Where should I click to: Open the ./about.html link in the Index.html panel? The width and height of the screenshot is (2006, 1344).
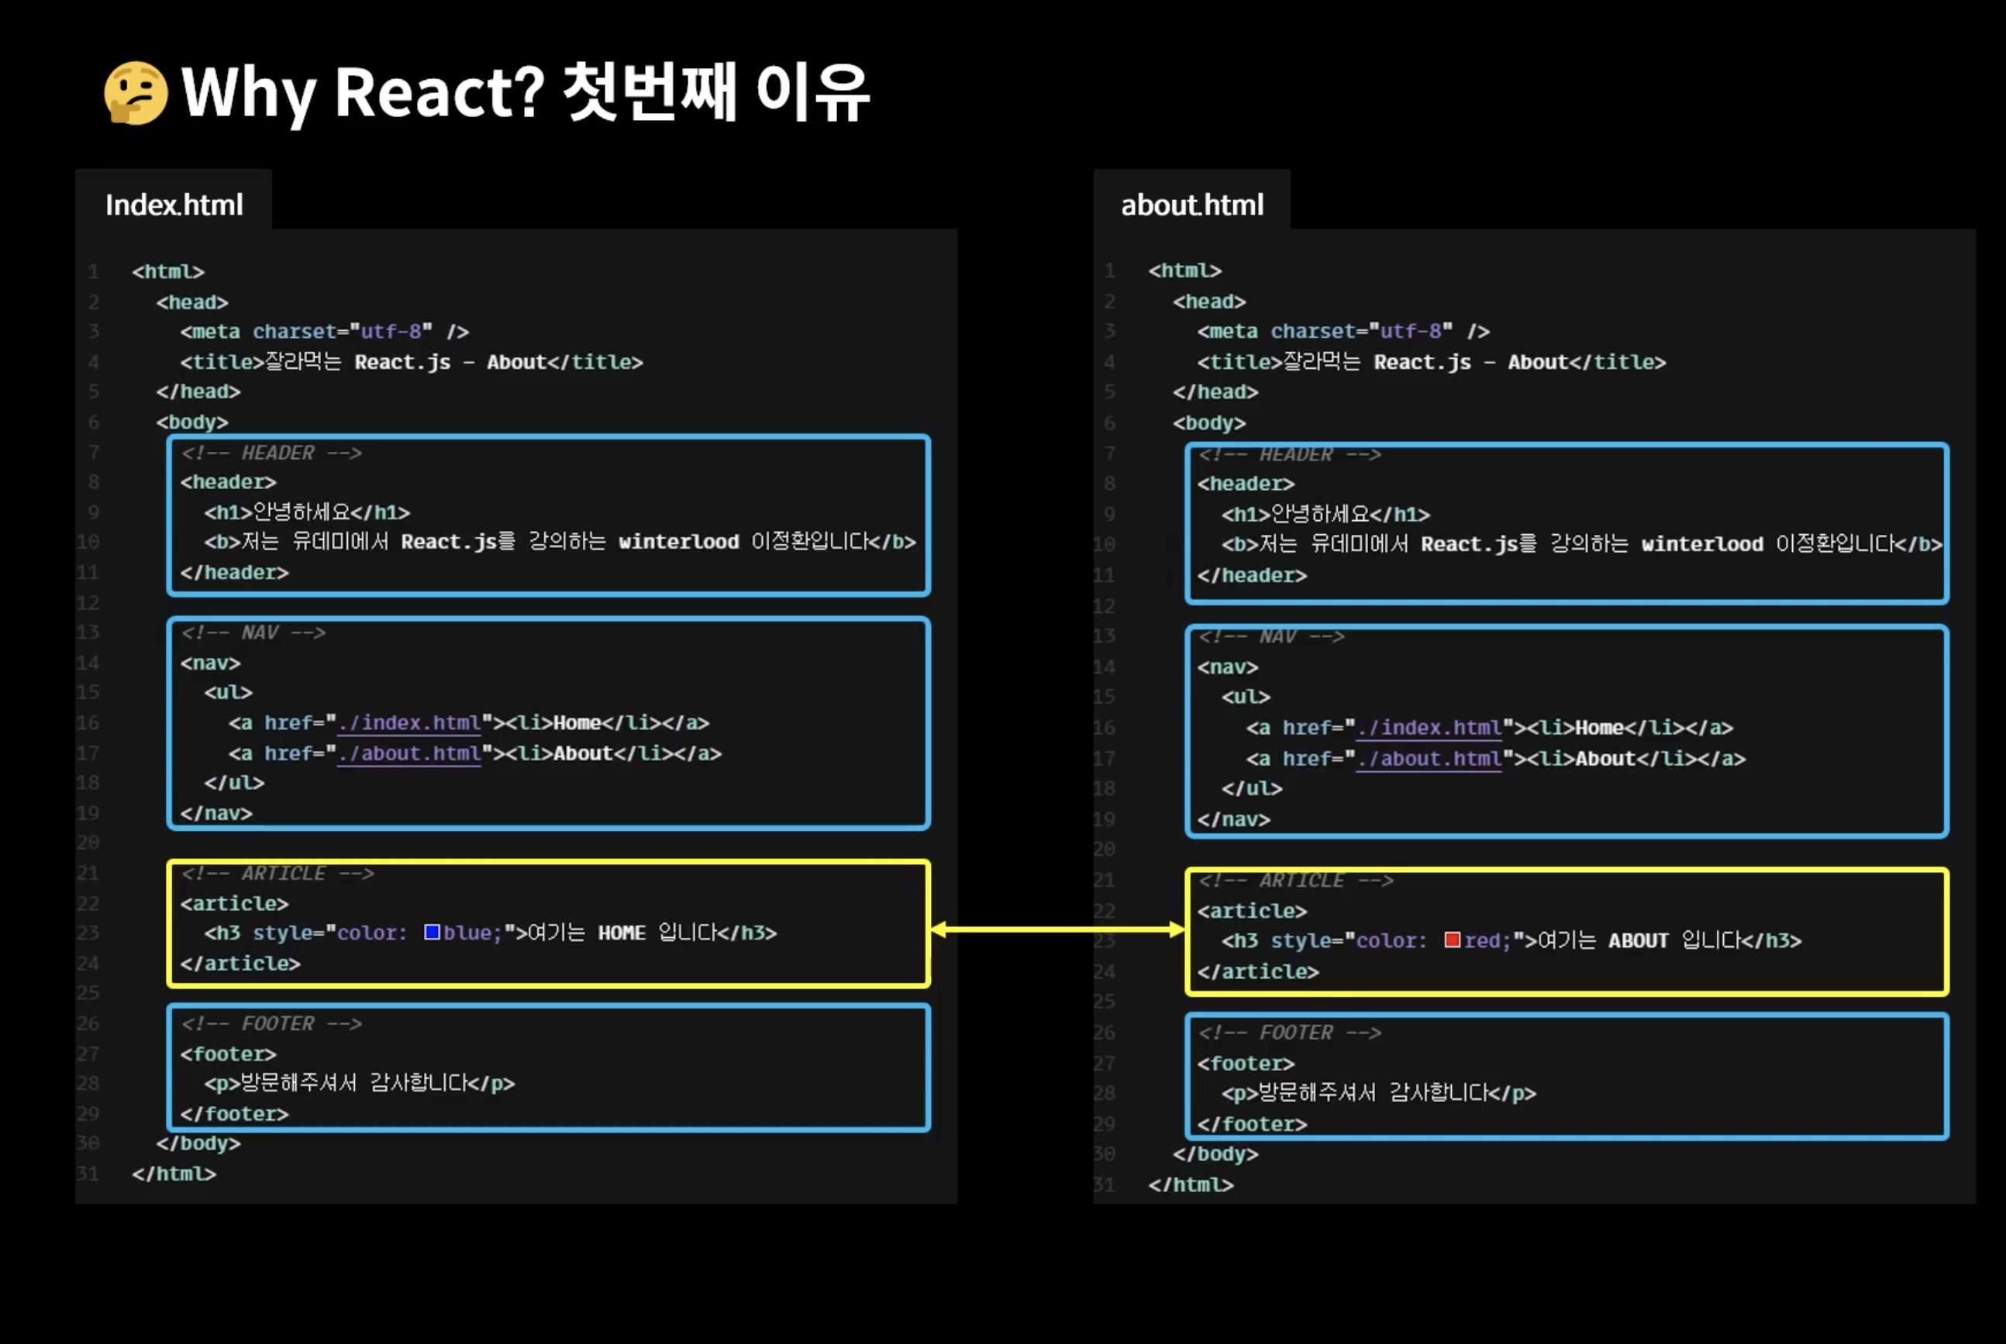[409, 753]
